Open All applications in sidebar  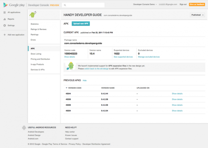14,12
